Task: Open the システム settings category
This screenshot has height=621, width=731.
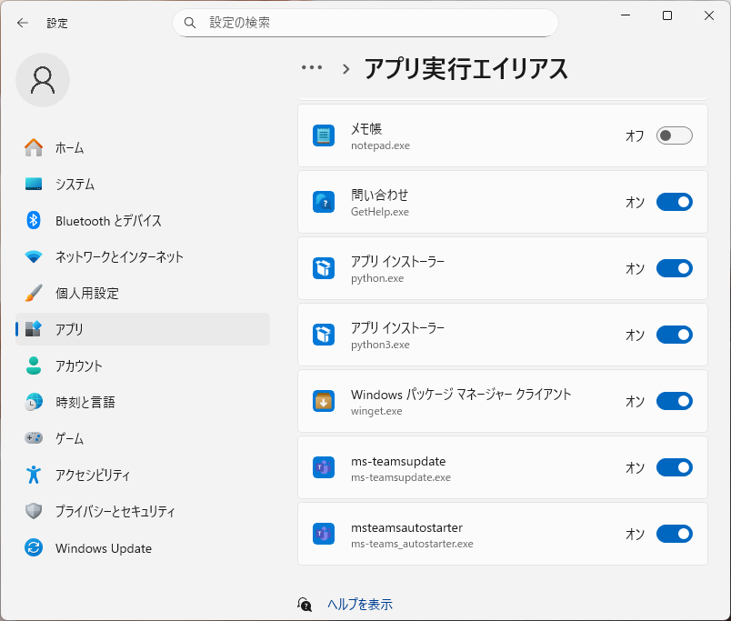Action: pyautogui.click(x=75, y=185)
